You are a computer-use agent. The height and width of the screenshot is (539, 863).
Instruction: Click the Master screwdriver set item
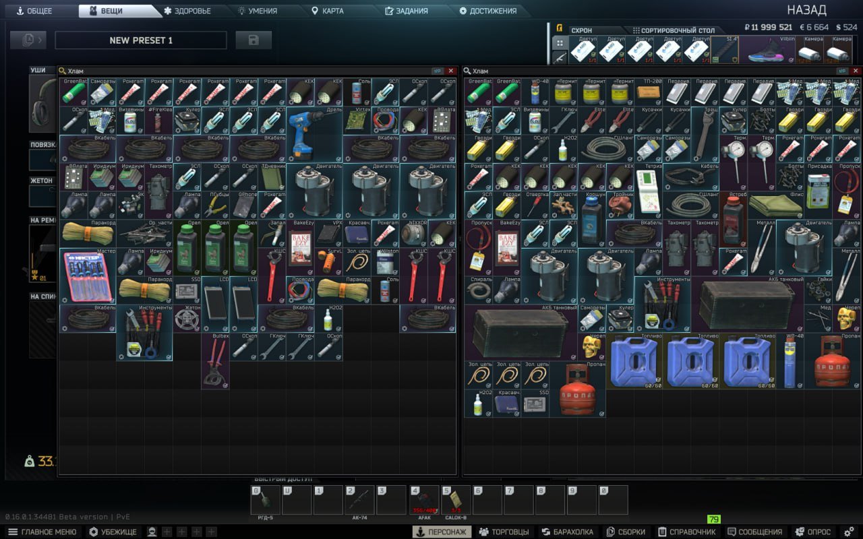(87, 275)
